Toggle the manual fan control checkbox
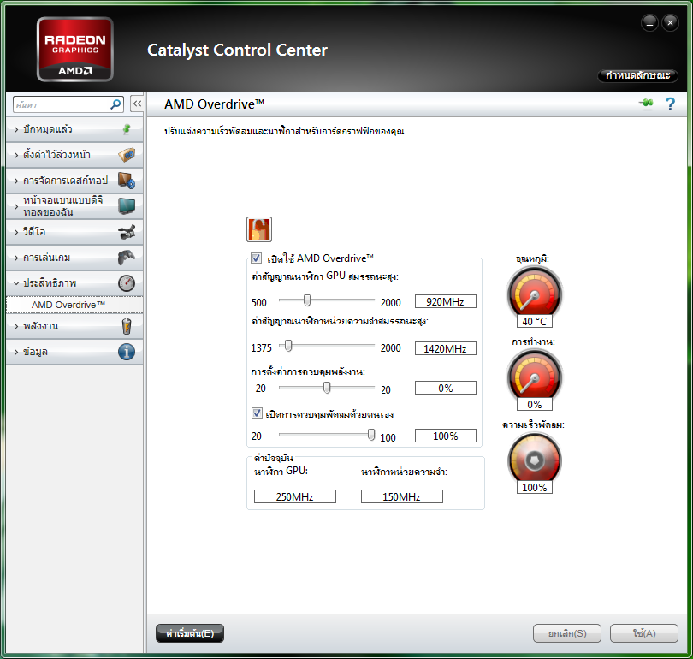The image size is (693, 659). [x=257, y=413]
